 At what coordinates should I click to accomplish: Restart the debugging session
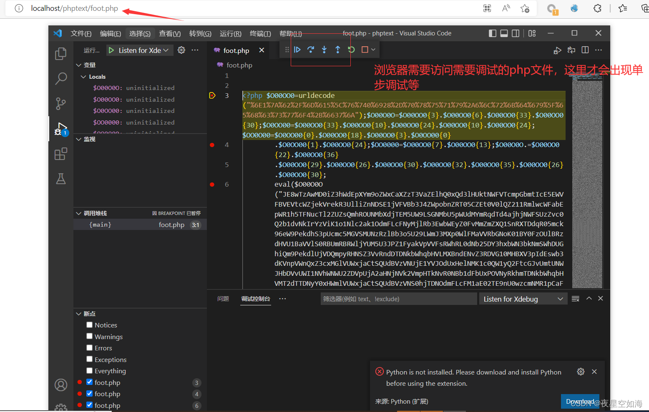click(351, 50)
